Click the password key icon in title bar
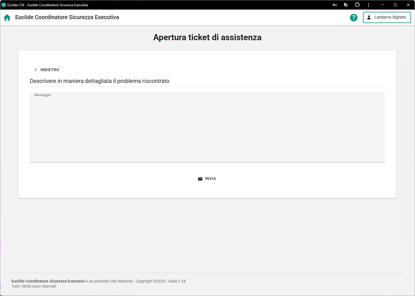 tap(334, 5)
